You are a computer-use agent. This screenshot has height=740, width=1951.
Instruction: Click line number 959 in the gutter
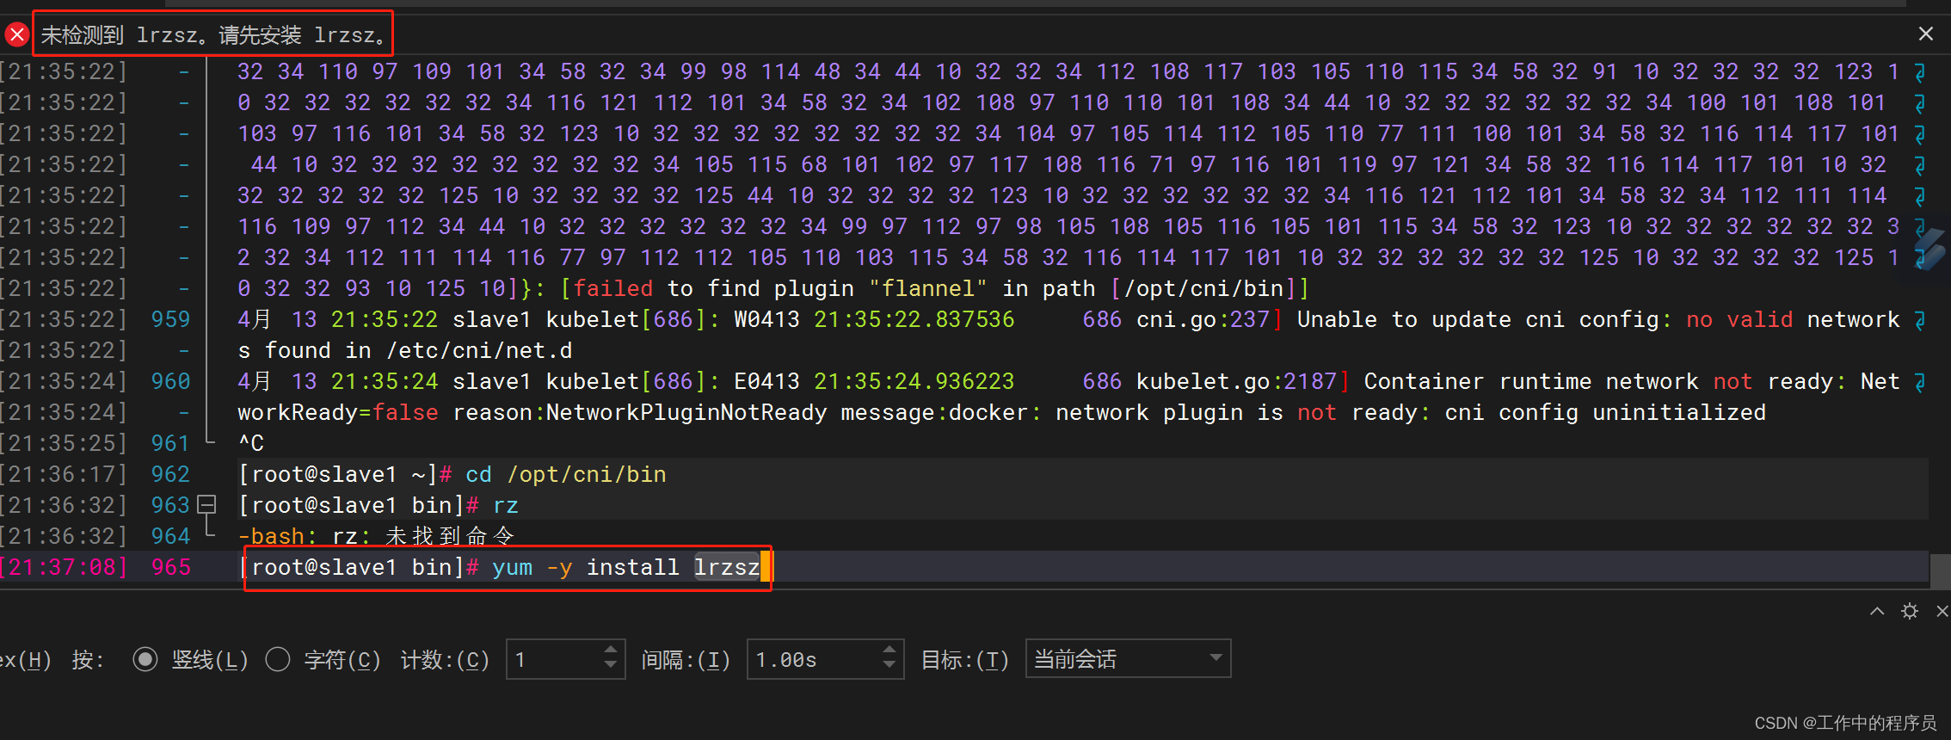tap(170, 319)
